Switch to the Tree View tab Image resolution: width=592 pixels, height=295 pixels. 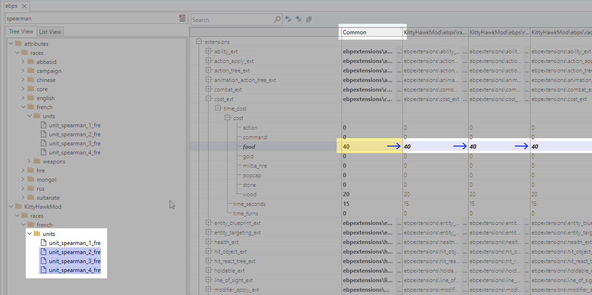pyautogui.click(x=21, y=31)
